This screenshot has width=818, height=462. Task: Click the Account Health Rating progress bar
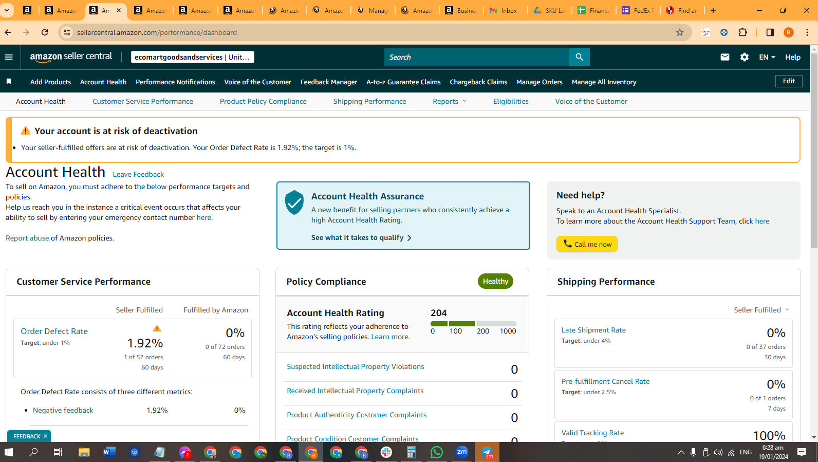tap(473, 324)
